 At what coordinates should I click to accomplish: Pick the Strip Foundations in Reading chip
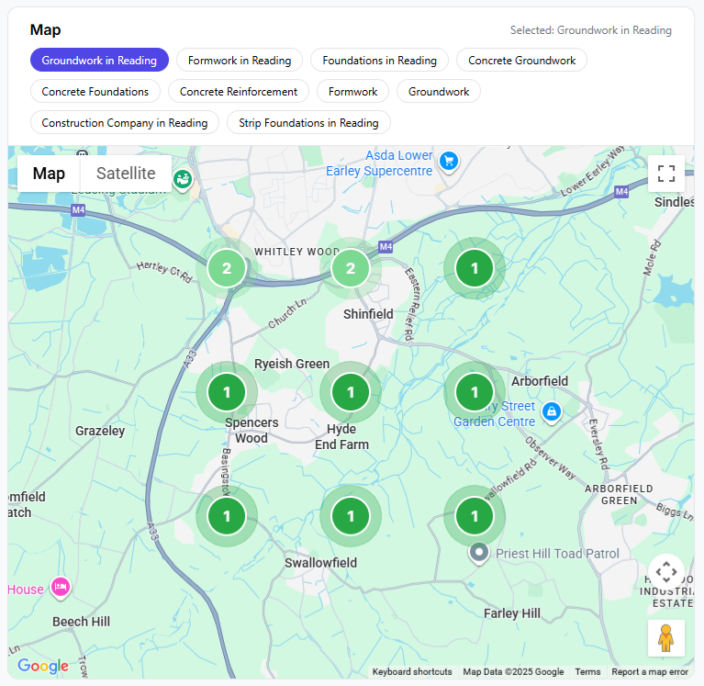(x=308, y=123)
